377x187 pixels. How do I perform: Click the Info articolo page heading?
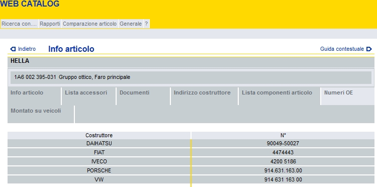tap(71, 49)
